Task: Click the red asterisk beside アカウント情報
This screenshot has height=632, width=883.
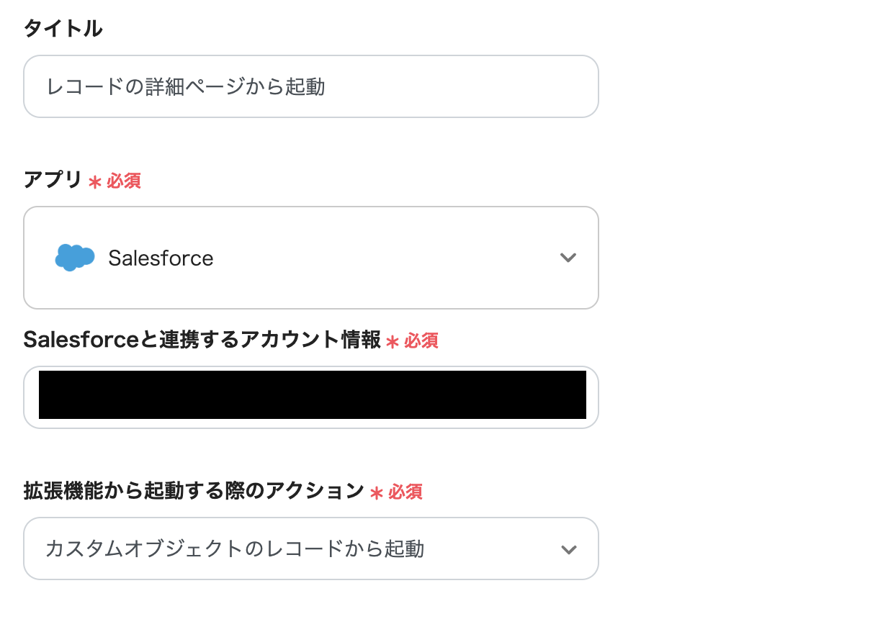Action: 393,342
